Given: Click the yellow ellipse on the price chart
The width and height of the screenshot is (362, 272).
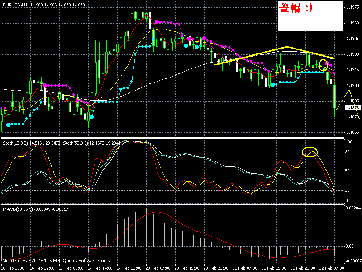Looking at the screenshot, I should tap(323, 65).
